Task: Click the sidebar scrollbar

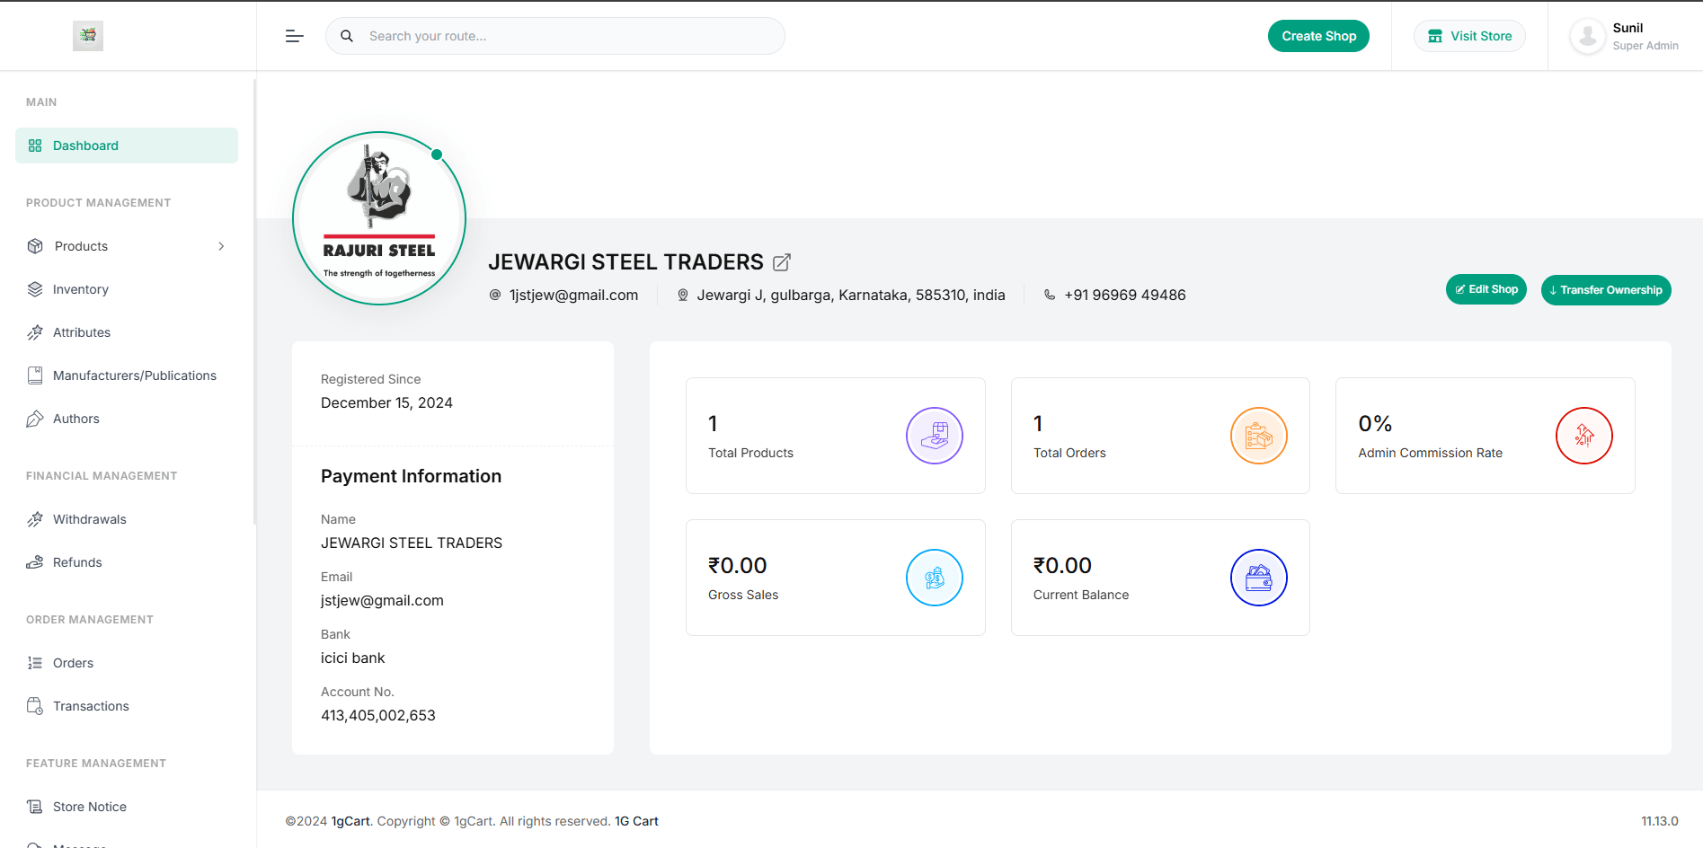Action: click(x=254, y=302)
